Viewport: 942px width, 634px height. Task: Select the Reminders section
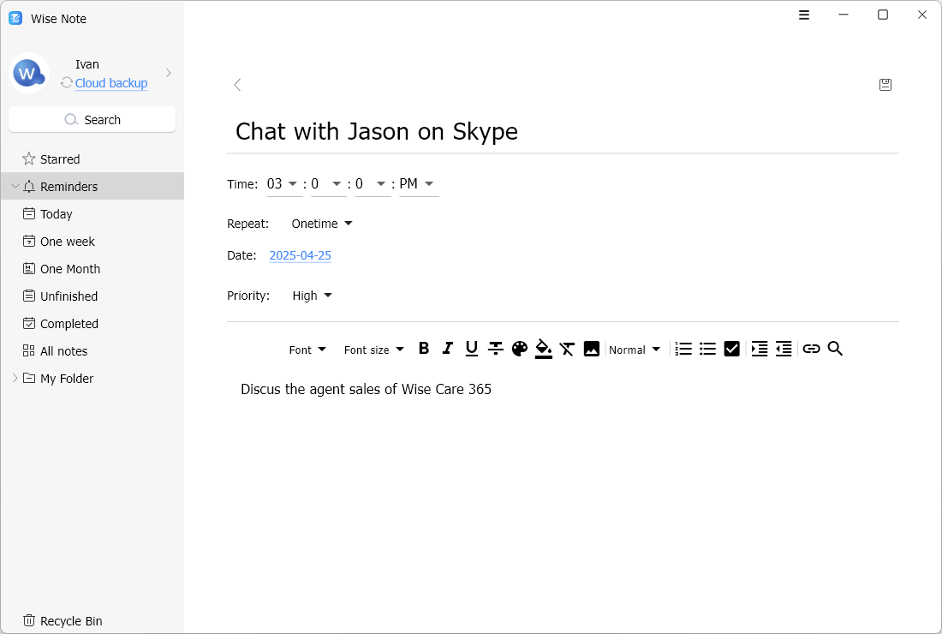click(x=92, y=186)
